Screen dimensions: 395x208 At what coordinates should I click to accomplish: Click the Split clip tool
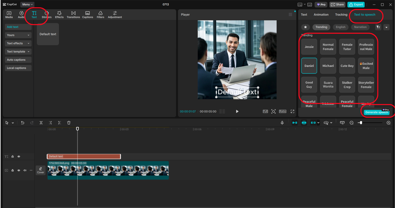point(41,123)
